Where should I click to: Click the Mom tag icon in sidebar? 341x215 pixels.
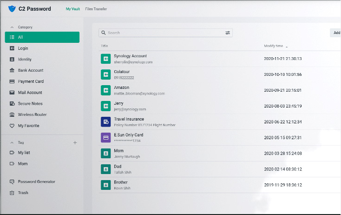(12, 164)
